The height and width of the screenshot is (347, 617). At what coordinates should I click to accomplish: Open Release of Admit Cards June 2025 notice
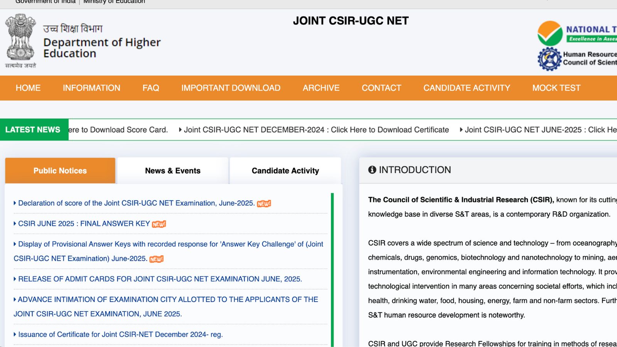tap(160, 279)
